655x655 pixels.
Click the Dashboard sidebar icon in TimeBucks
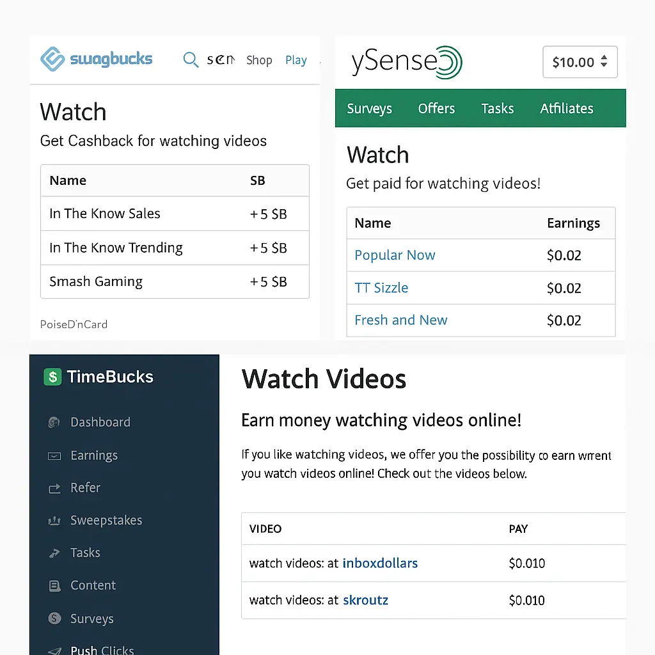click(54, 422)
